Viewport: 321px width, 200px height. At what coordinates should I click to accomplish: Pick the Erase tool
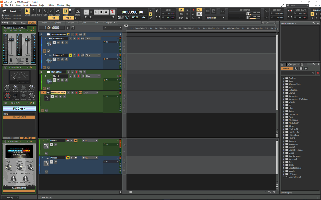click(x=57, y=11)
